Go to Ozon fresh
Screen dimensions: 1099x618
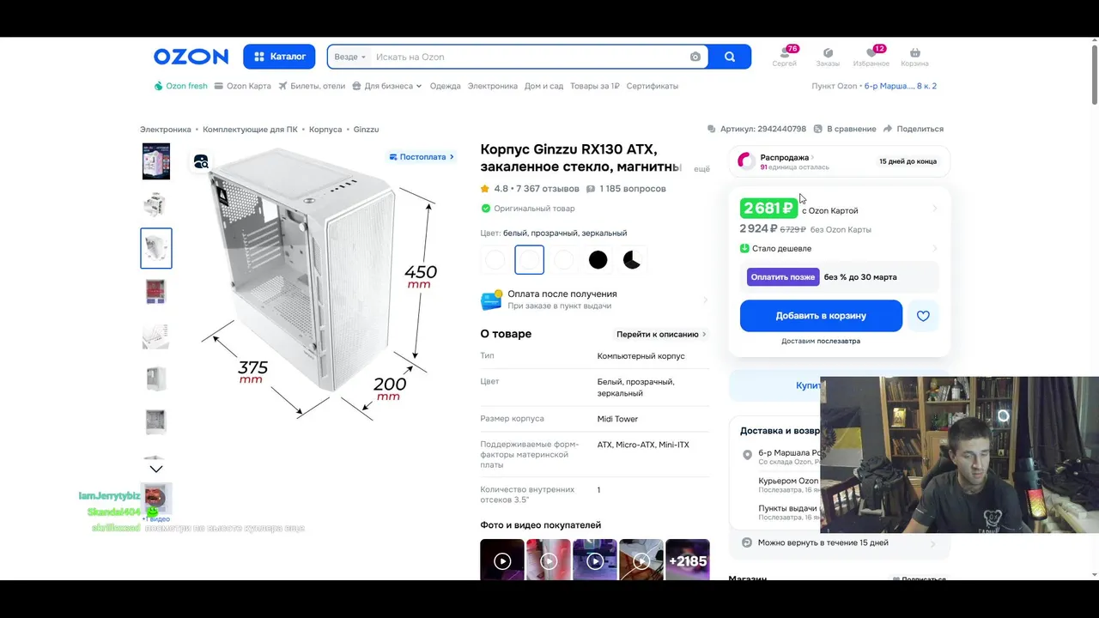[x=181, y=86]
